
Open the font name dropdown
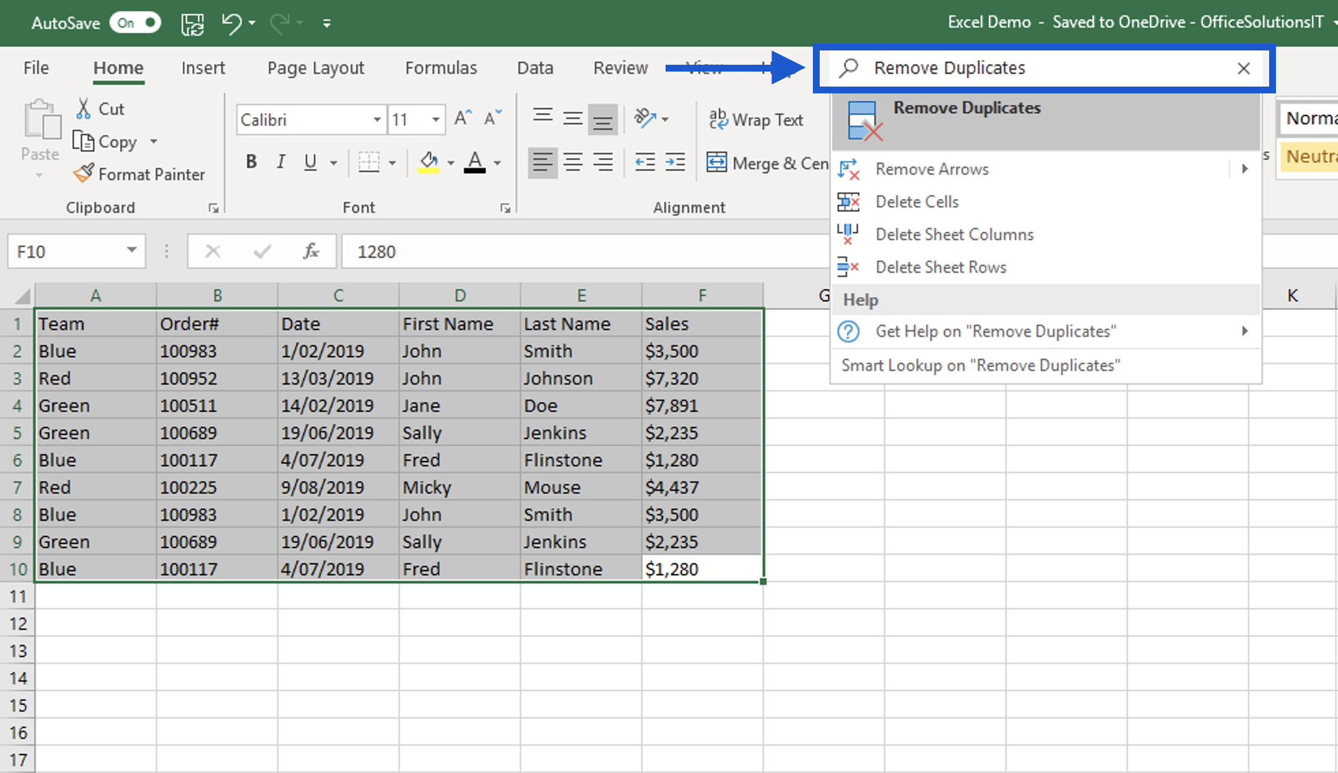(x=378, y=119)
